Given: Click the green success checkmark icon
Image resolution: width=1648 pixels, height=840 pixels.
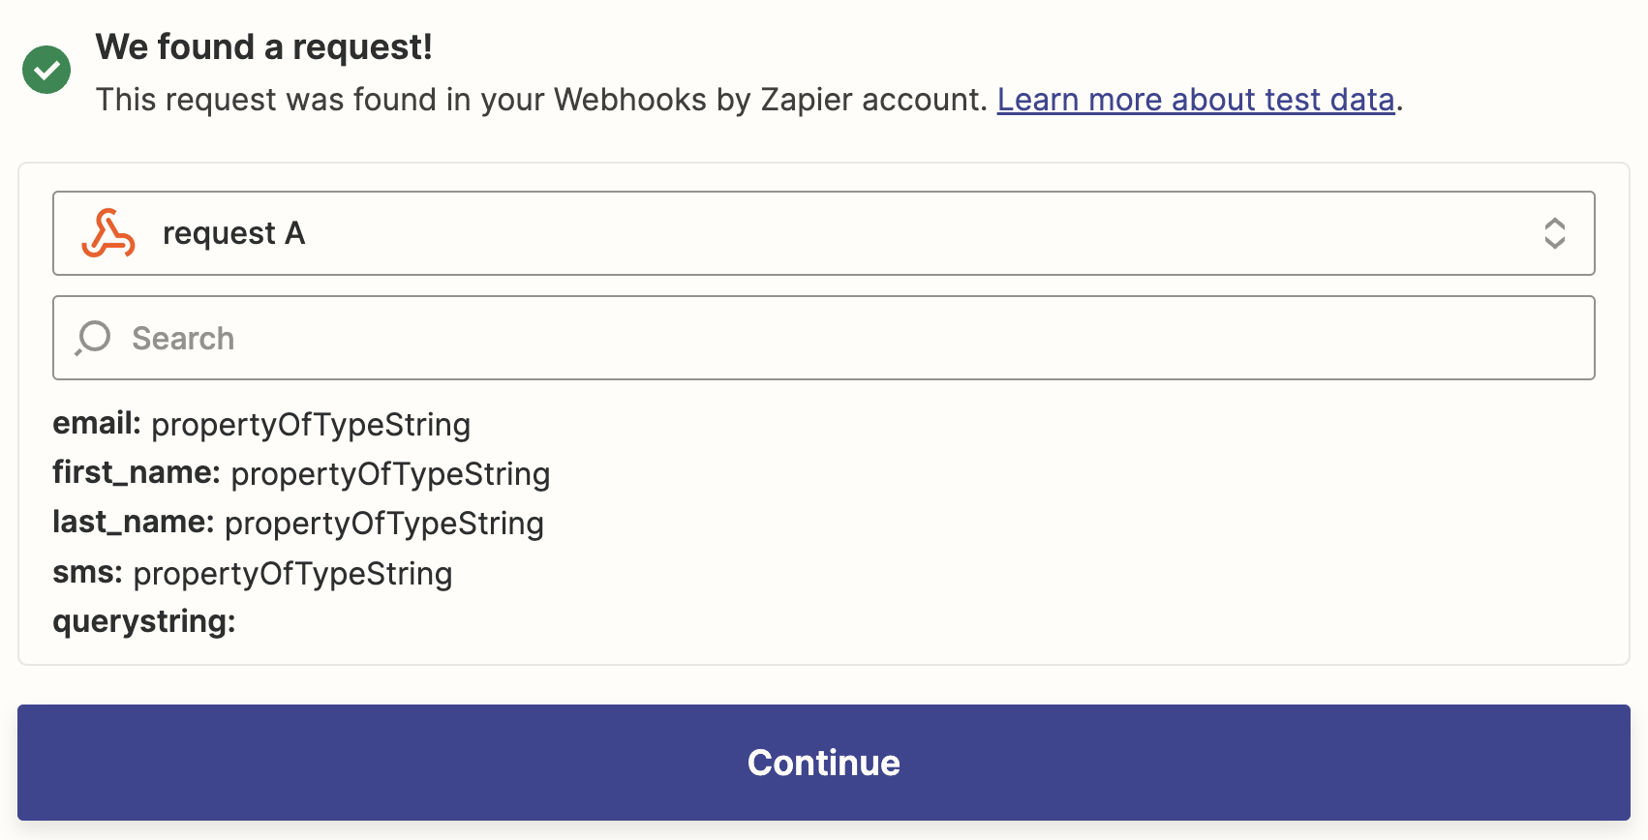Looking at the screenshot, I should 46,70.
